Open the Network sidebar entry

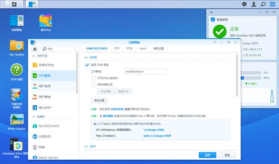pos(53,147)
